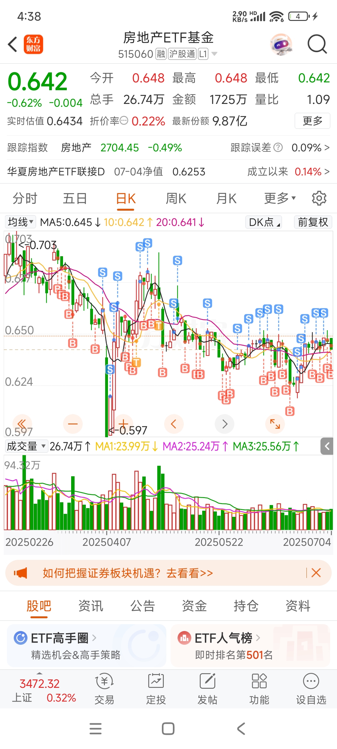Open chart settings gear icon
Image resolution: width=337 pixels, height=749 pixels.
[319, 198]
